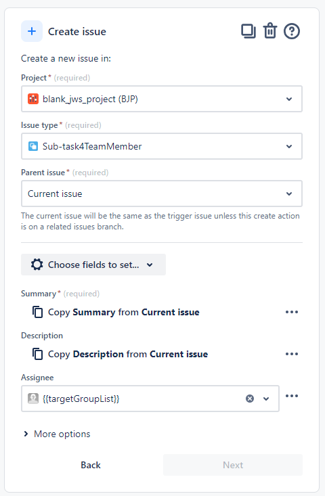The image size is (325, 496).
Task: Open Assignee field more options ellipsis
Action: [x=291, y=396]
